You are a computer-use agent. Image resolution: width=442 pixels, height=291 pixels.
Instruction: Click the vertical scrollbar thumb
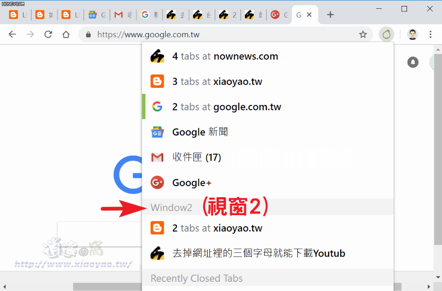[438, 149]
